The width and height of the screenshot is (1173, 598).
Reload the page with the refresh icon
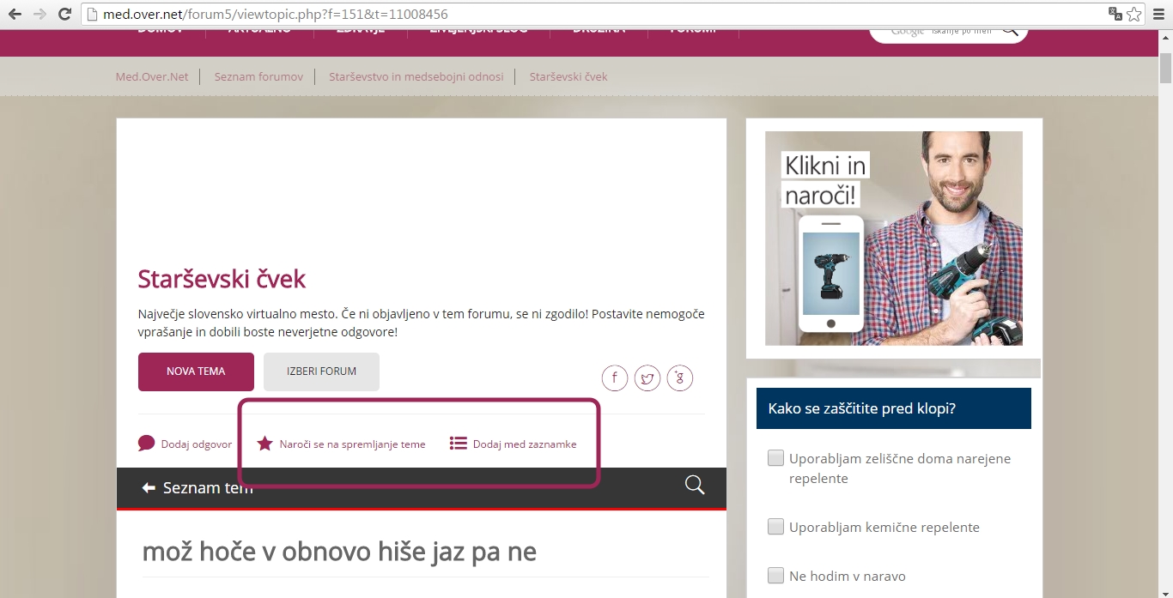click(64, 14)
